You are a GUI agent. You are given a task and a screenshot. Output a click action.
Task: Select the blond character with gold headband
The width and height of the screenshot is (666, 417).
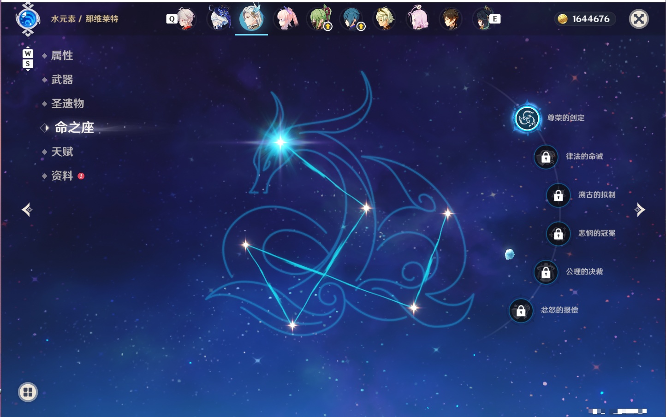point(384,19)
